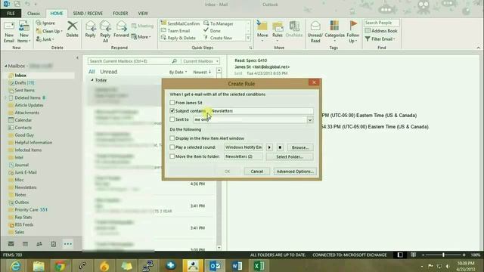Click the zoom in plus button
The width and height of the screenshot is (484, 272).
(464, 255)
